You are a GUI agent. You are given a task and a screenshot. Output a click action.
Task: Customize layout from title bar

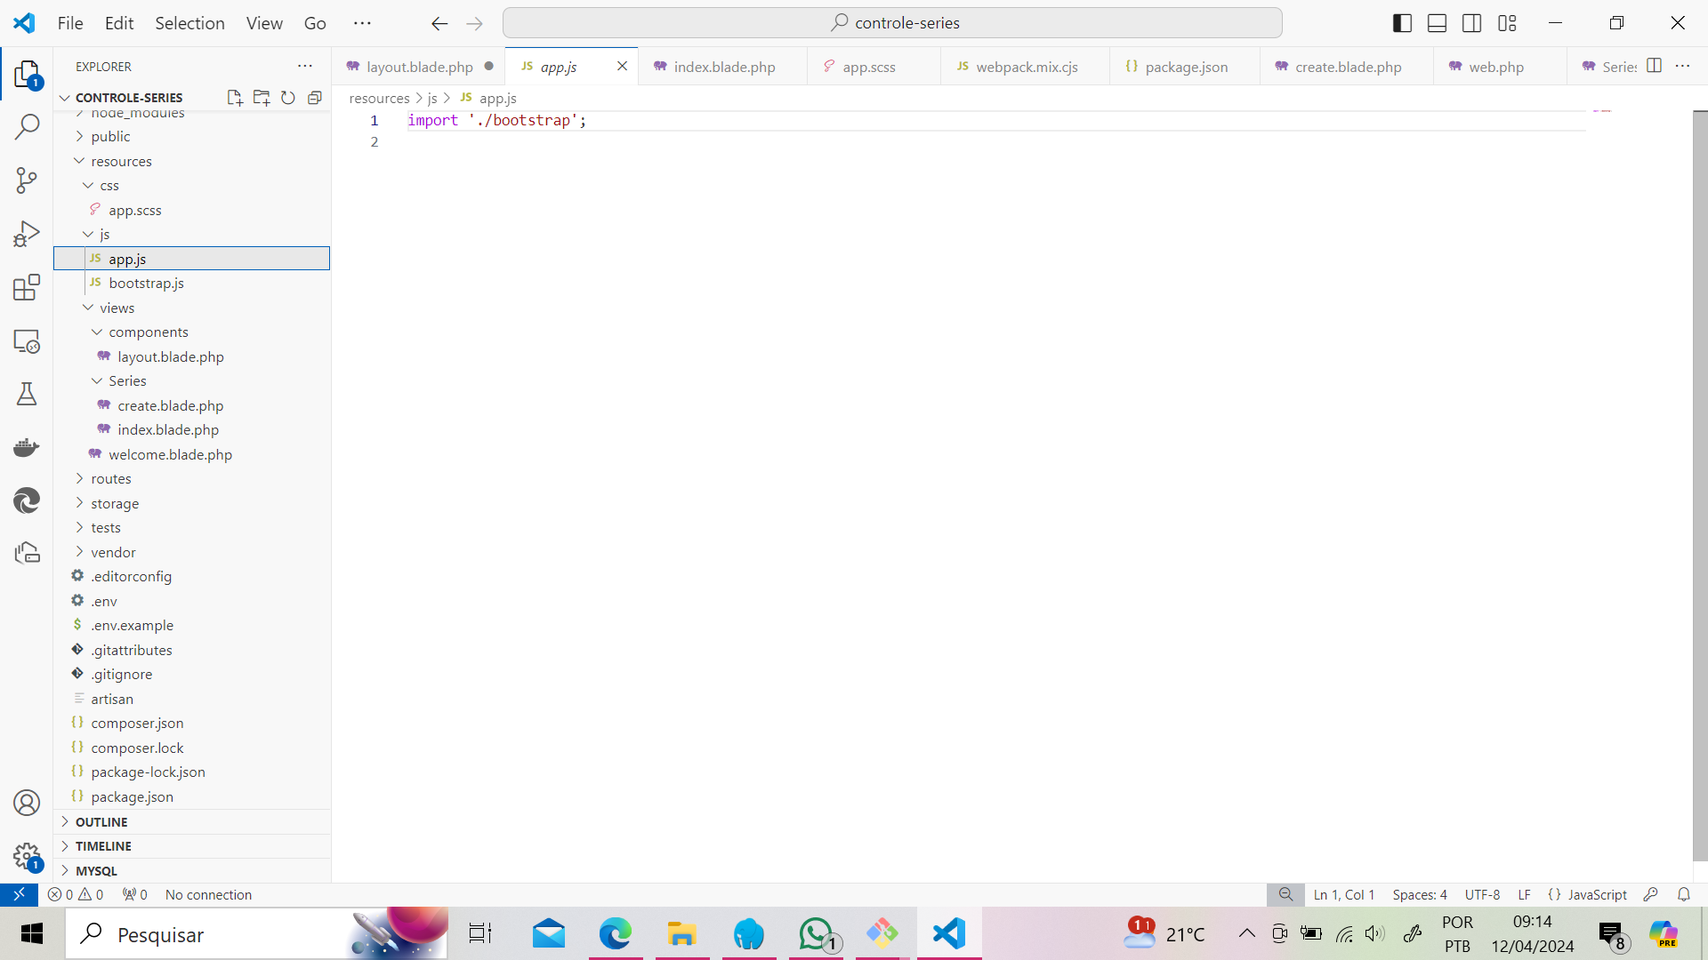1507,23
